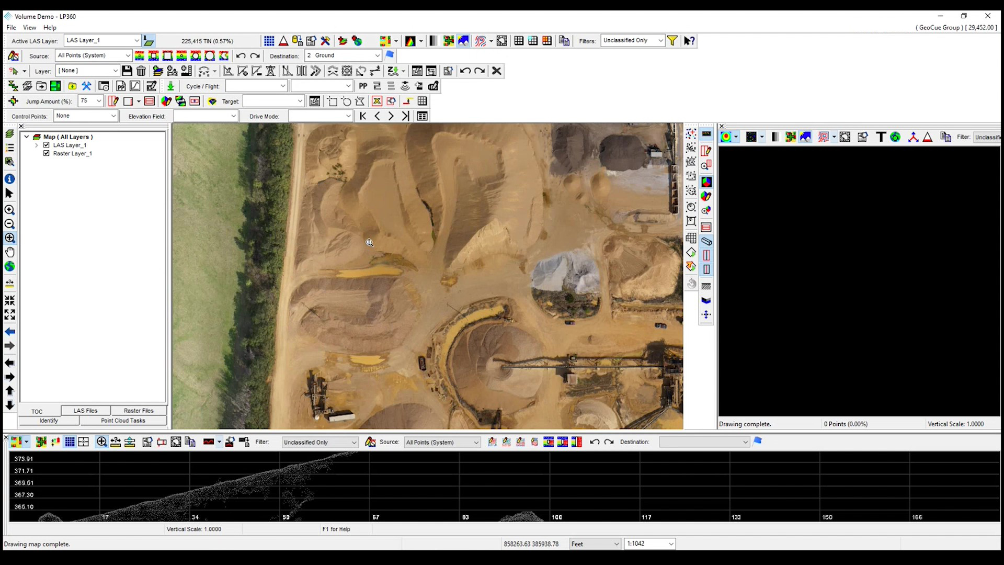The width and height of the screenshot is (1004, 565).
Task: Select the filter funnel icon in top toolbar
Action: (672, 40)
